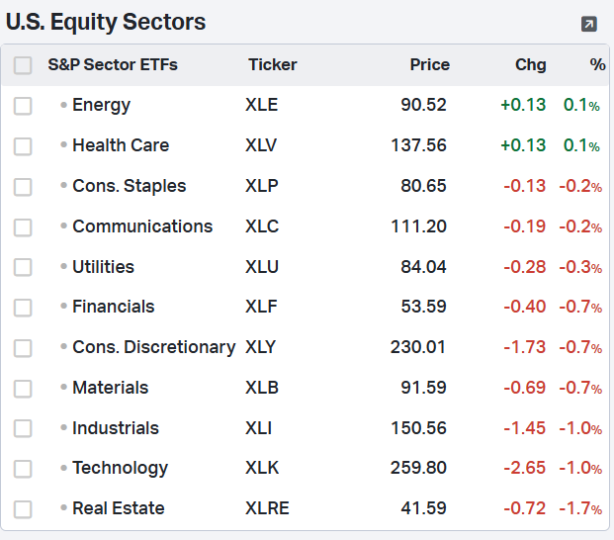Screen dimensions: 614x540
Task: Check the Utilities row checkbox
Action: point(23,268)
